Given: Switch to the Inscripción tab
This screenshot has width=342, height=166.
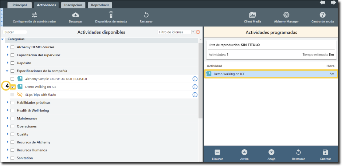Looking at the screenshot, I should 73,5.
